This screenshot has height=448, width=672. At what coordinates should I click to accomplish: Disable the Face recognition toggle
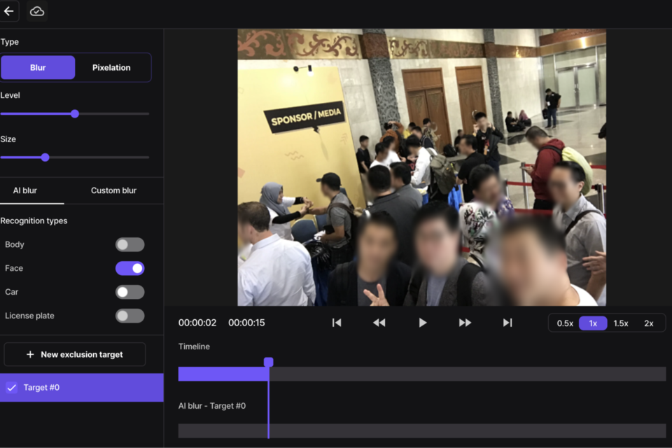(129, 268)
